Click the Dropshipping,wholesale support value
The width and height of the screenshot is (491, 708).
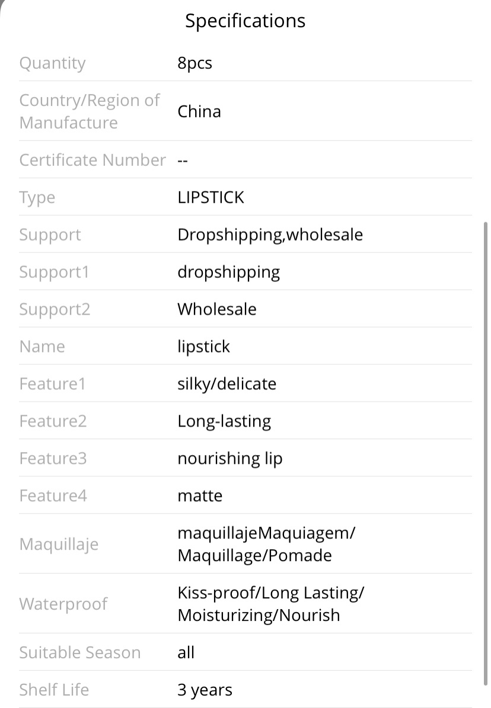coord(270,235)
